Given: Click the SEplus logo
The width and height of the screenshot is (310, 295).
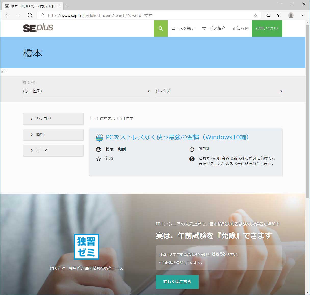Looking at the screenshot, I should (x=38, y=28).
